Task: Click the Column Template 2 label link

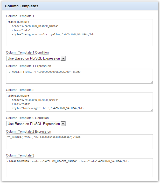Action: click(x=20, y=90)
